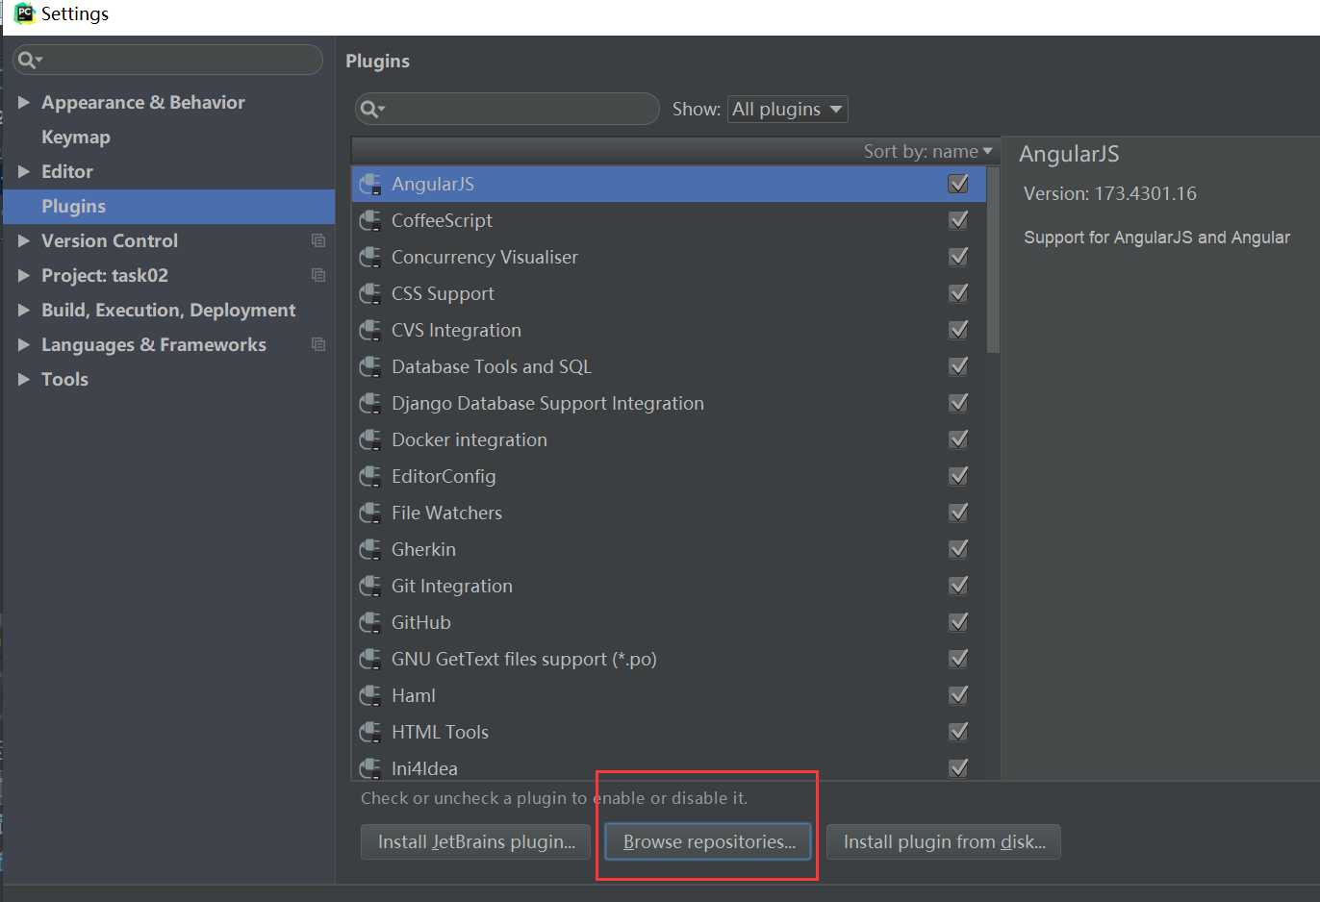Toggle the File Watchers checkbox
Viewport: 1320px width, 902px height.
[x=958, y=513]
